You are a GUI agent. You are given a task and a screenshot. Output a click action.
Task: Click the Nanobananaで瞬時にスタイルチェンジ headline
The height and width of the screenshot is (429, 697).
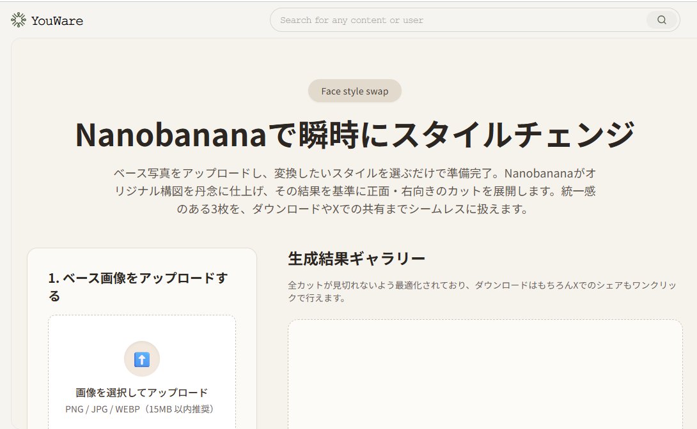355,135
